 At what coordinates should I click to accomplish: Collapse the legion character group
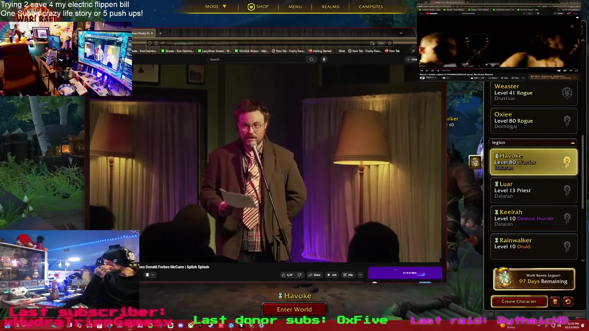click(573, 143)
